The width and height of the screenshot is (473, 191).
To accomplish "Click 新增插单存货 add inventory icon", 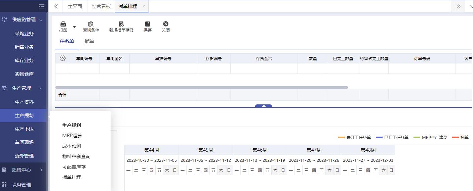I will 121,24.
